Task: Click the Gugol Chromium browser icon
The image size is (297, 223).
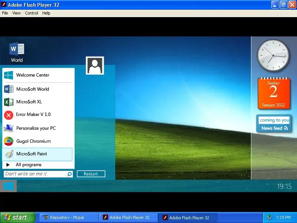Action: [9, 141]
